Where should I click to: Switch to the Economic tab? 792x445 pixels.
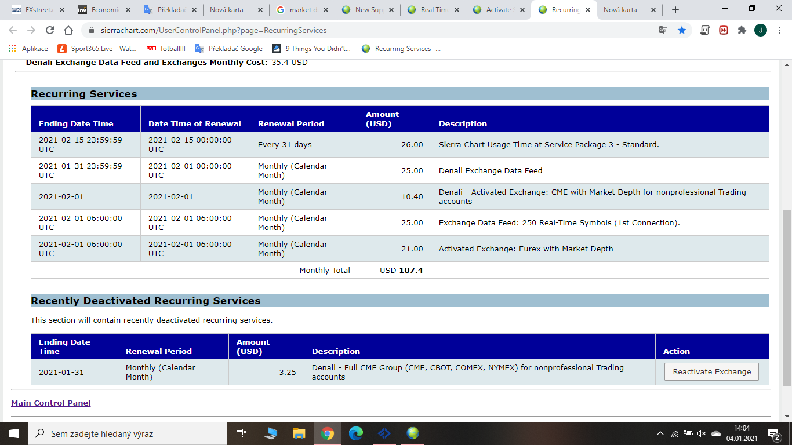click(x=104, y=10)
